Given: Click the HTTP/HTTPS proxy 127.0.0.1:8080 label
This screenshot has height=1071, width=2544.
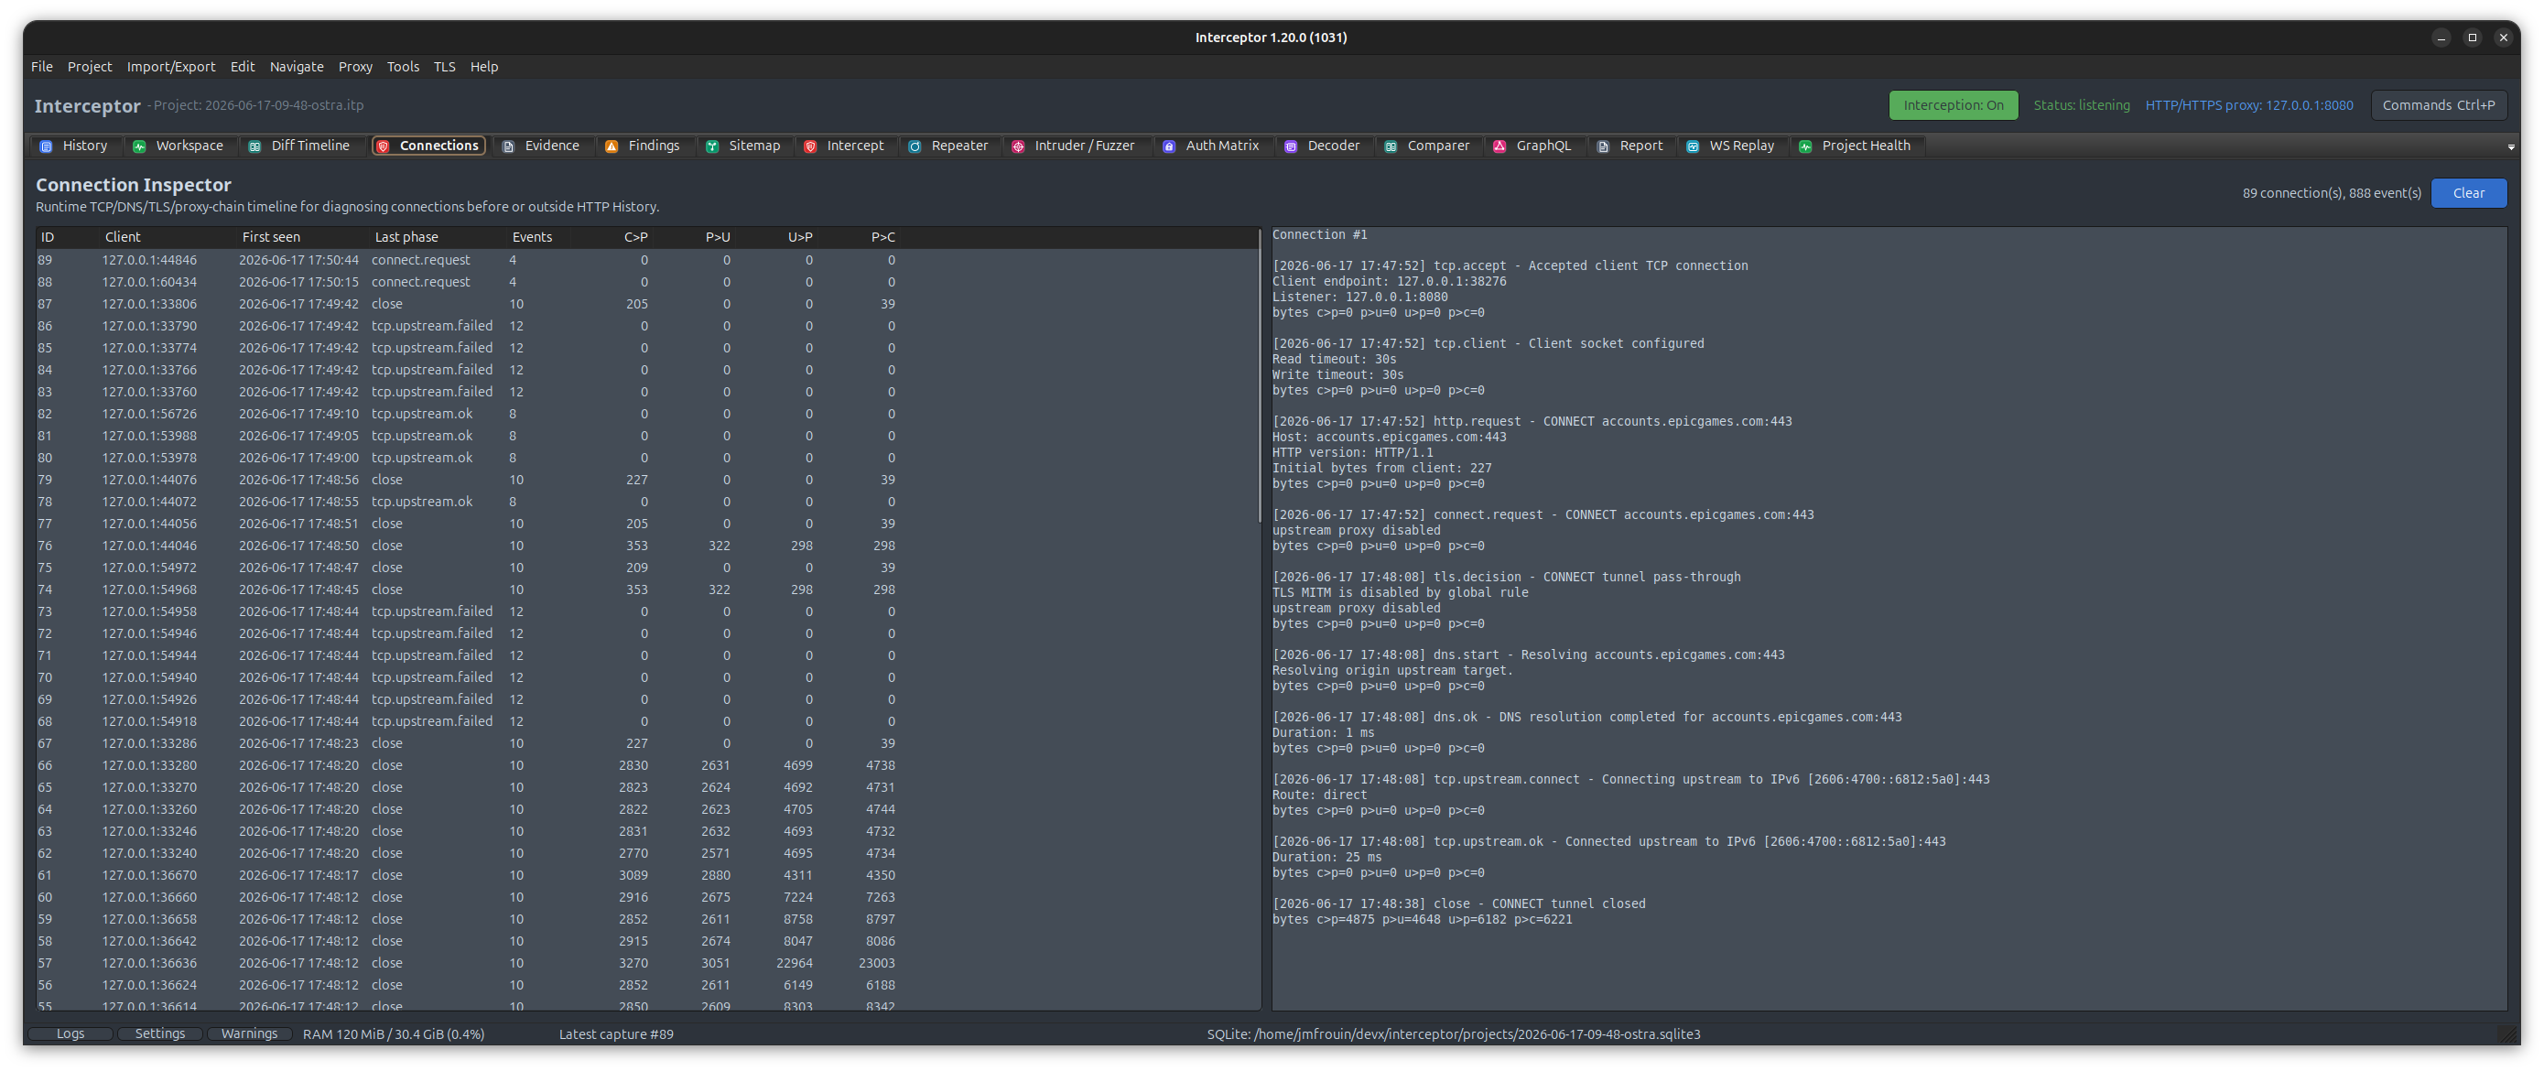Looking at the screenshot, I should pyautogui.click(x=2248, y=104).
